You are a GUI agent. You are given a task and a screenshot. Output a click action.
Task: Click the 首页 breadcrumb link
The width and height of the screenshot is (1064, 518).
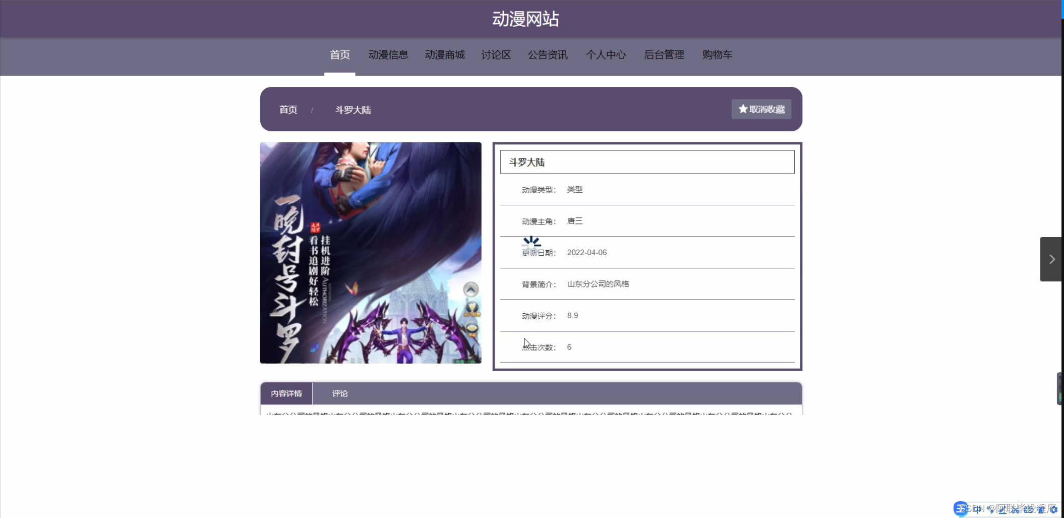tap(288, 110)
